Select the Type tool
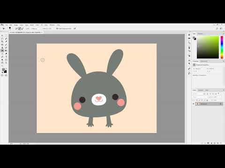This screenshot has height=168, width=225. [6, 57]
